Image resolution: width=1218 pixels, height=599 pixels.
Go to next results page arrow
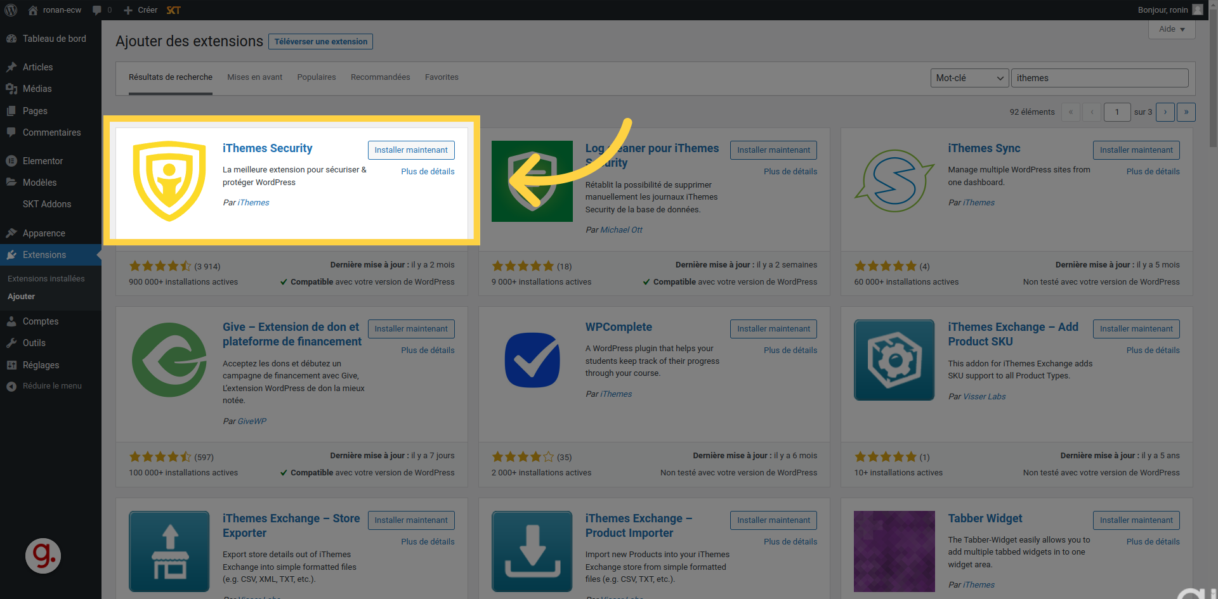[1165, 112]
